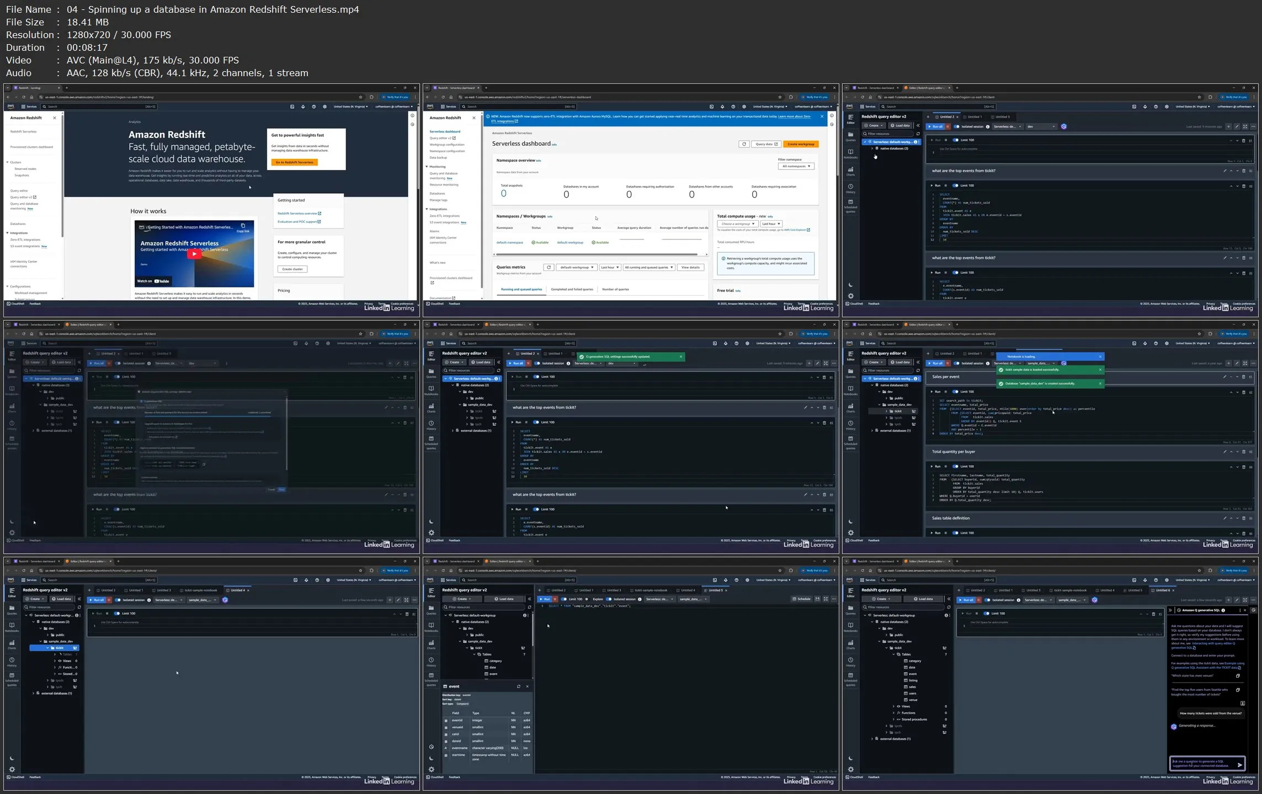This screenshot has width=1262, height=794.
Task: Open Scheduled queries icon in third frame
Action: [x=850, y=206]
